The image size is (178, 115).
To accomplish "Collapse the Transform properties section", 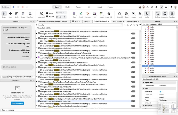I will coord(143,106).
